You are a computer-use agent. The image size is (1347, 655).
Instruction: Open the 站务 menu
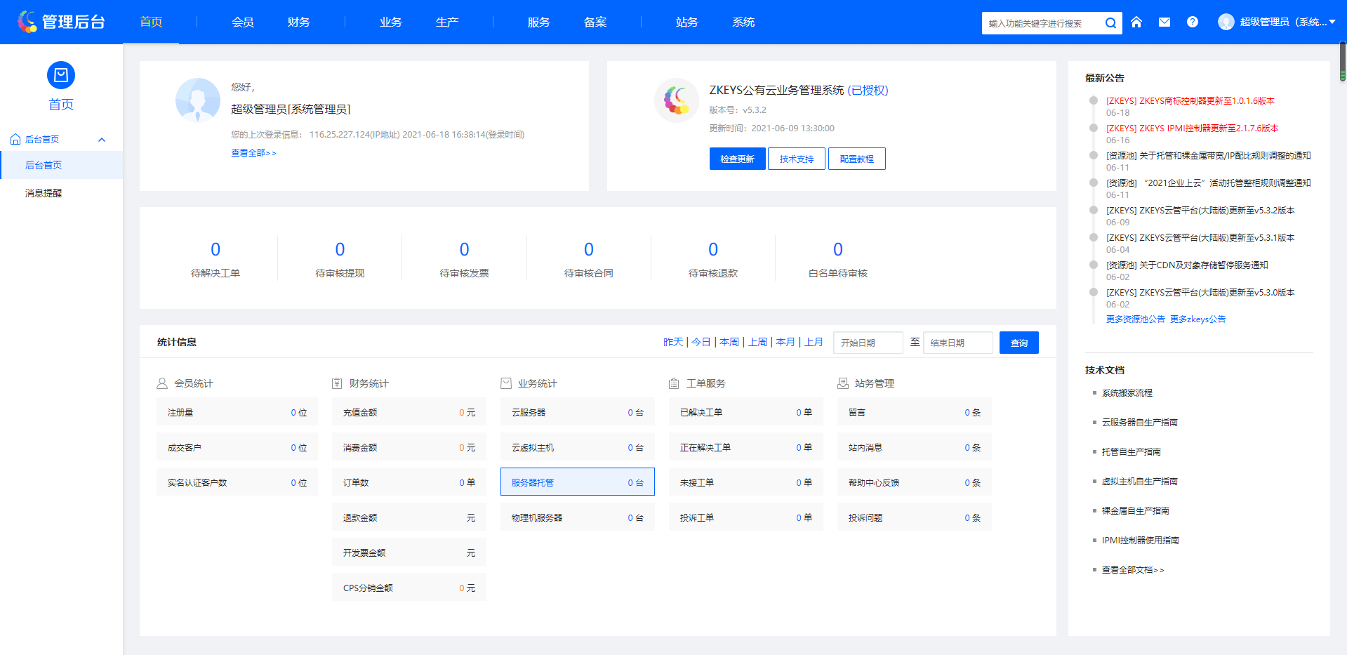(687, 22)
